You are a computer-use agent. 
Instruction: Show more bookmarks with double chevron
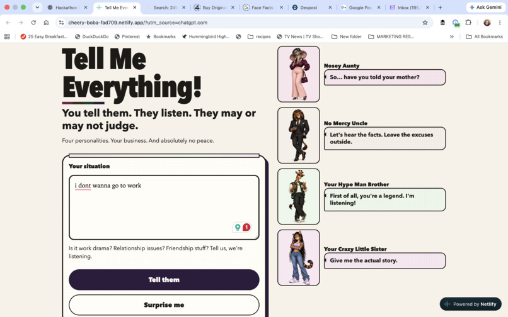coord(452,36)
